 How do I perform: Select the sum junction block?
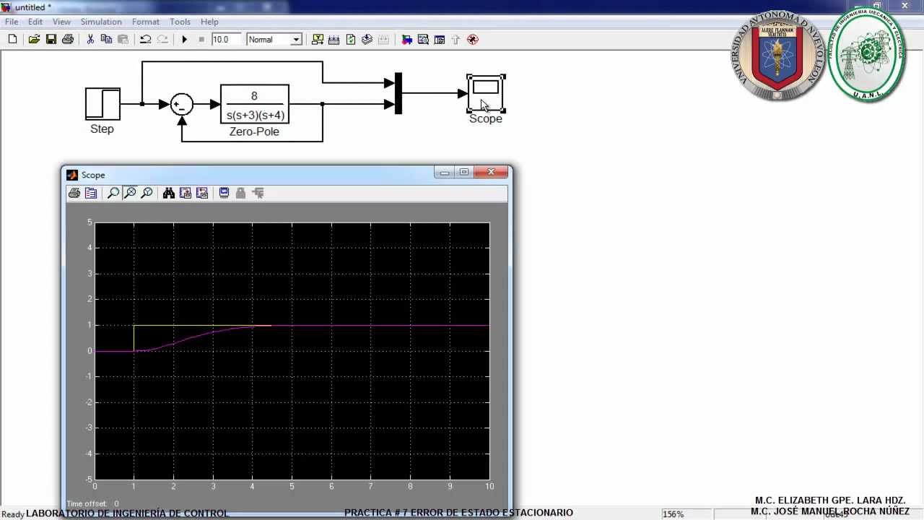click(181, 105)
